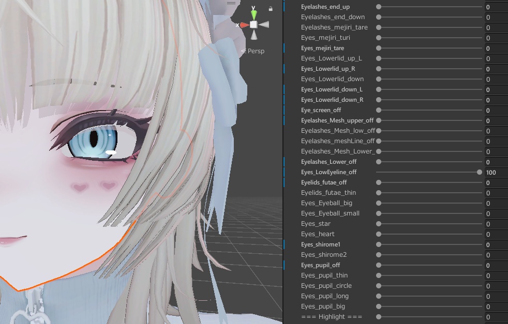
Task: Click the Eyes_heart slider handle
Action: (x=378, y=234)
